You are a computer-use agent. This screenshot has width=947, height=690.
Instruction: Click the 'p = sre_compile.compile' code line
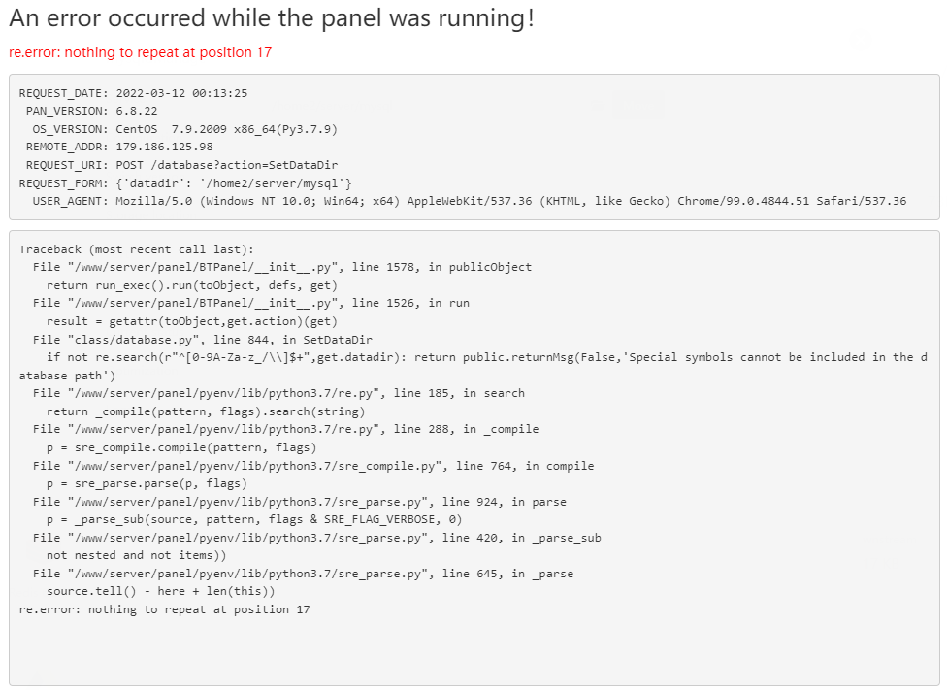(180, 447)
